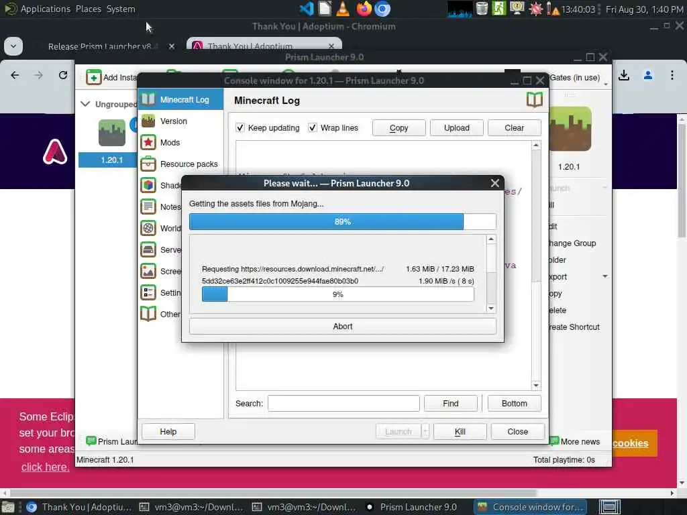Open Resource packs page in sidebar
This screenshot has height=515, width=687.
click(180, 164)
